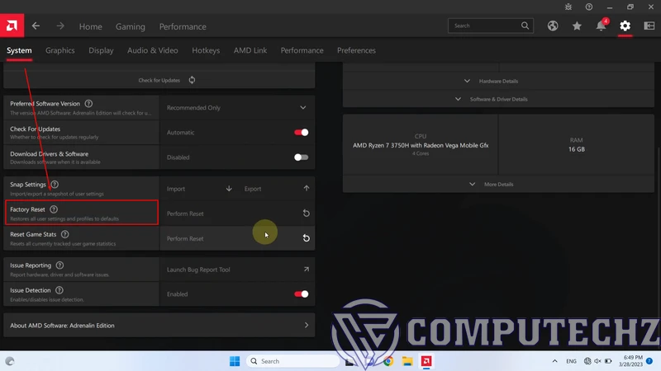Click Export snap settings
The image size is (661, 371).
[276, 189]
